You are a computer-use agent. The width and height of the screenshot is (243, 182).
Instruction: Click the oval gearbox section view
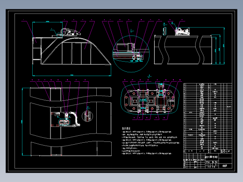150,99
